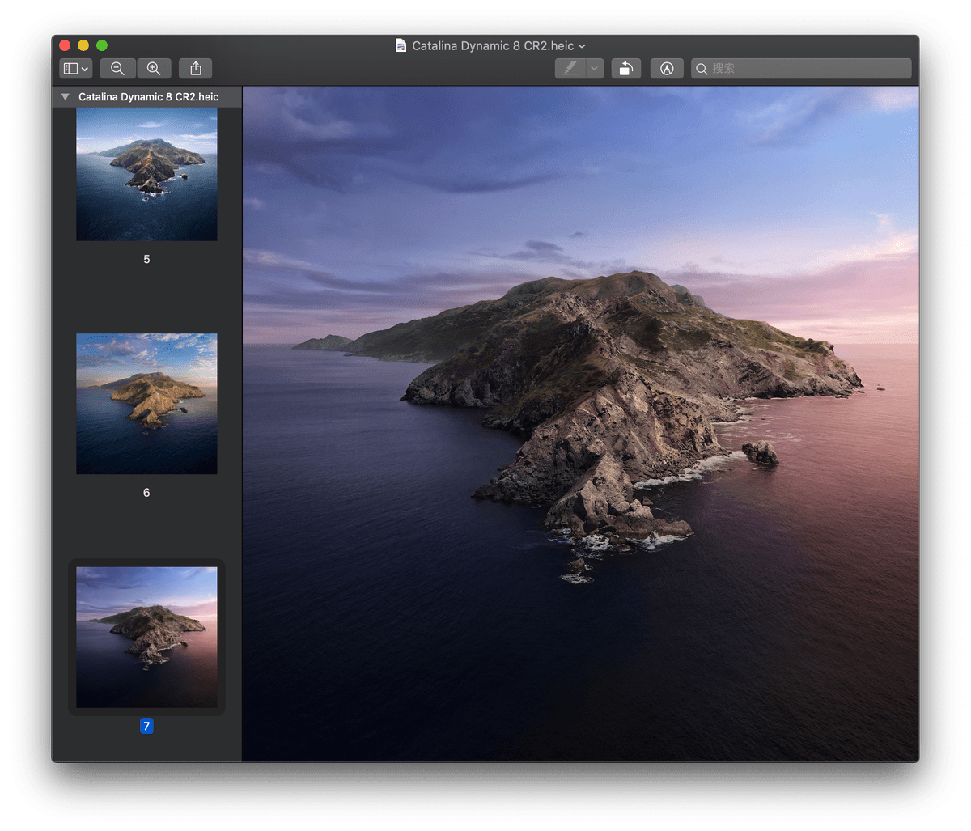Select thumbnail of page 7

[146, 638]
